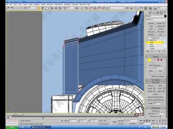Toggle By Vertex checkbox in Selection
Viewport: 173px width, 129px height.
(147, 63)
